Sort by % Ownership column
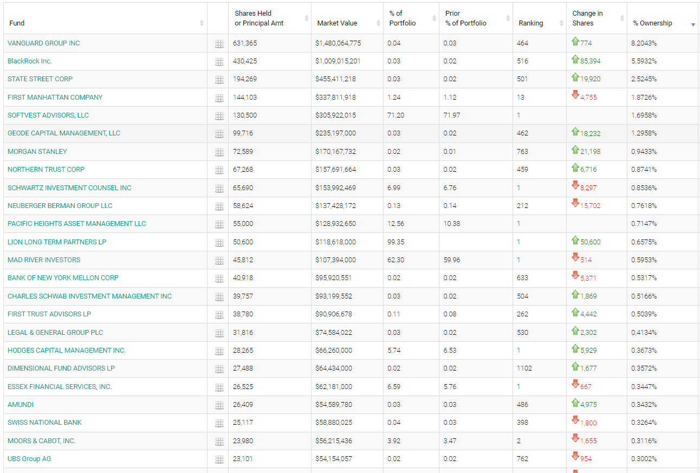700x473 pixels. click(x=663, y=18)
